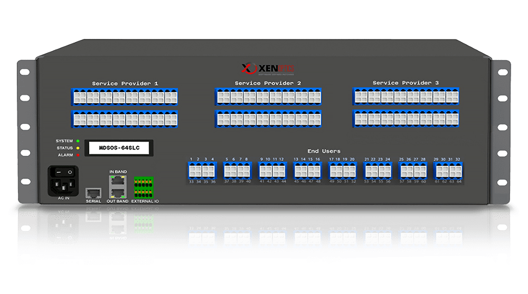Click the AC IN power inlet socket
This screenshot has height=294, width=528.
pos(64,185)
